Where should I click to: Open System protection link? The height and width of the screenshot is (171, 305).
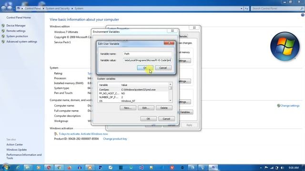tap(17, 36)
